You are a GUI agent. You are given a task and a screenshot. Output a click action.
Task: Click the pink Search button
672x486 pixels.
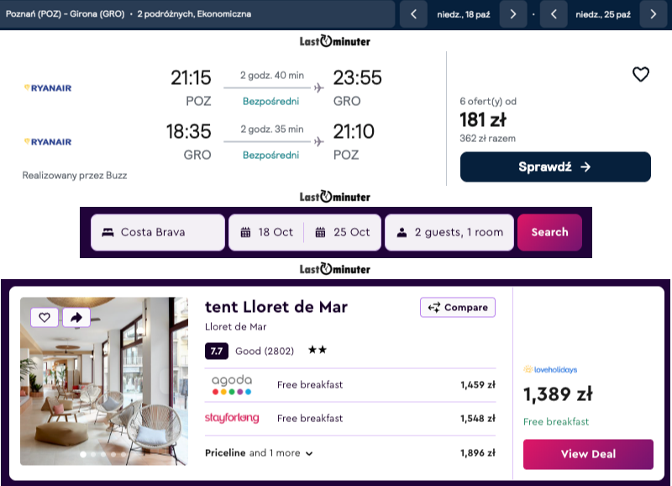click(x=549, y=232)
